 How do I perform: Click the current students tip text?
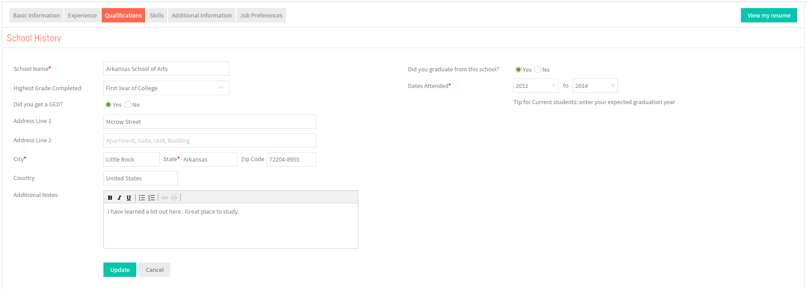coord(594,102)
